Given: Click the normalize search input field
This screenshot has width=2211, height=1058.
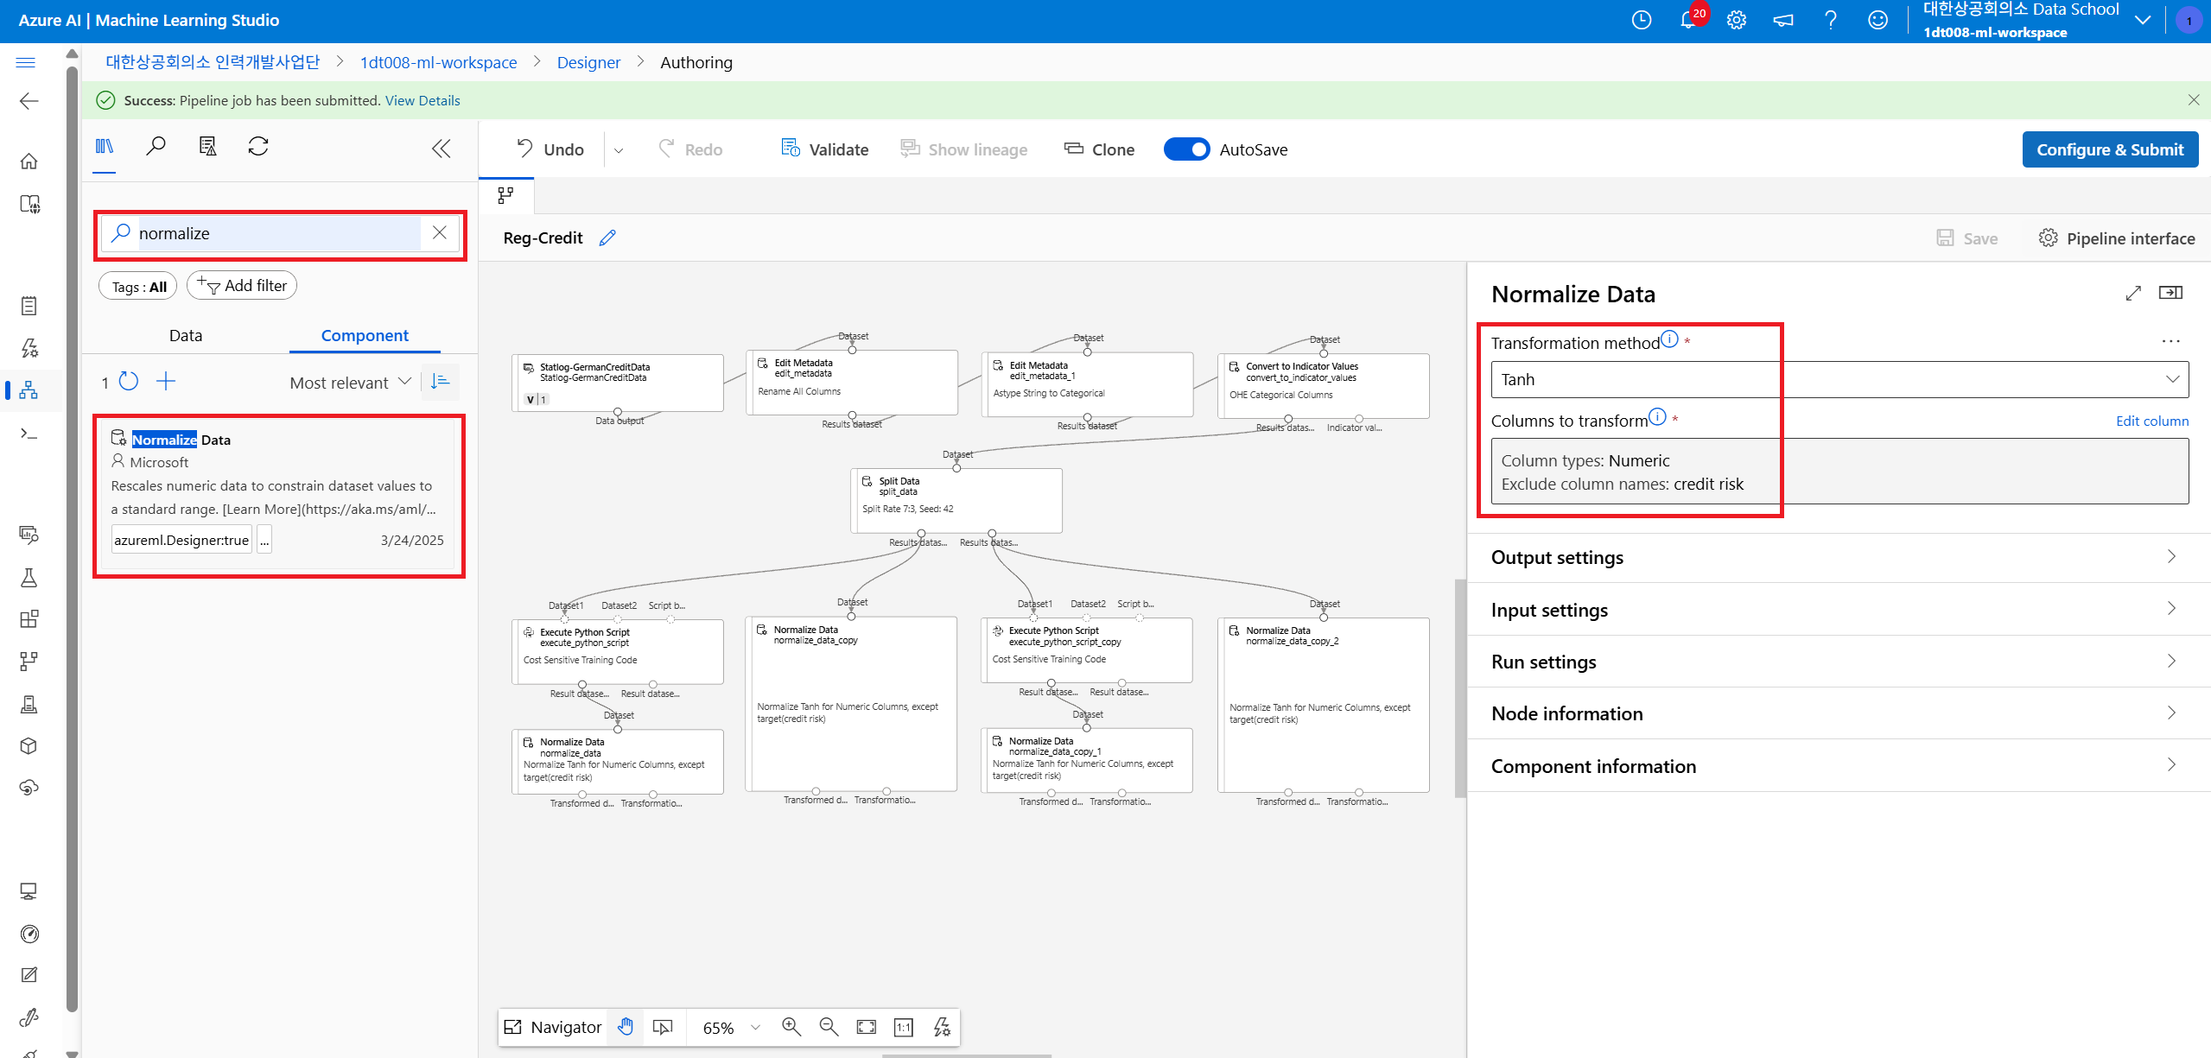Looking at the screenshot, I should click(276, 234).
